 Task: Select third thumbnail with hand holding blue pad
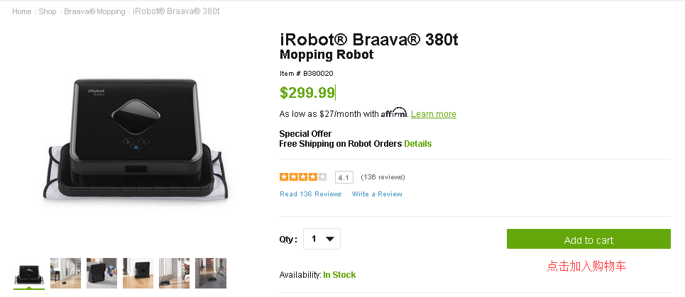(102, 273)
